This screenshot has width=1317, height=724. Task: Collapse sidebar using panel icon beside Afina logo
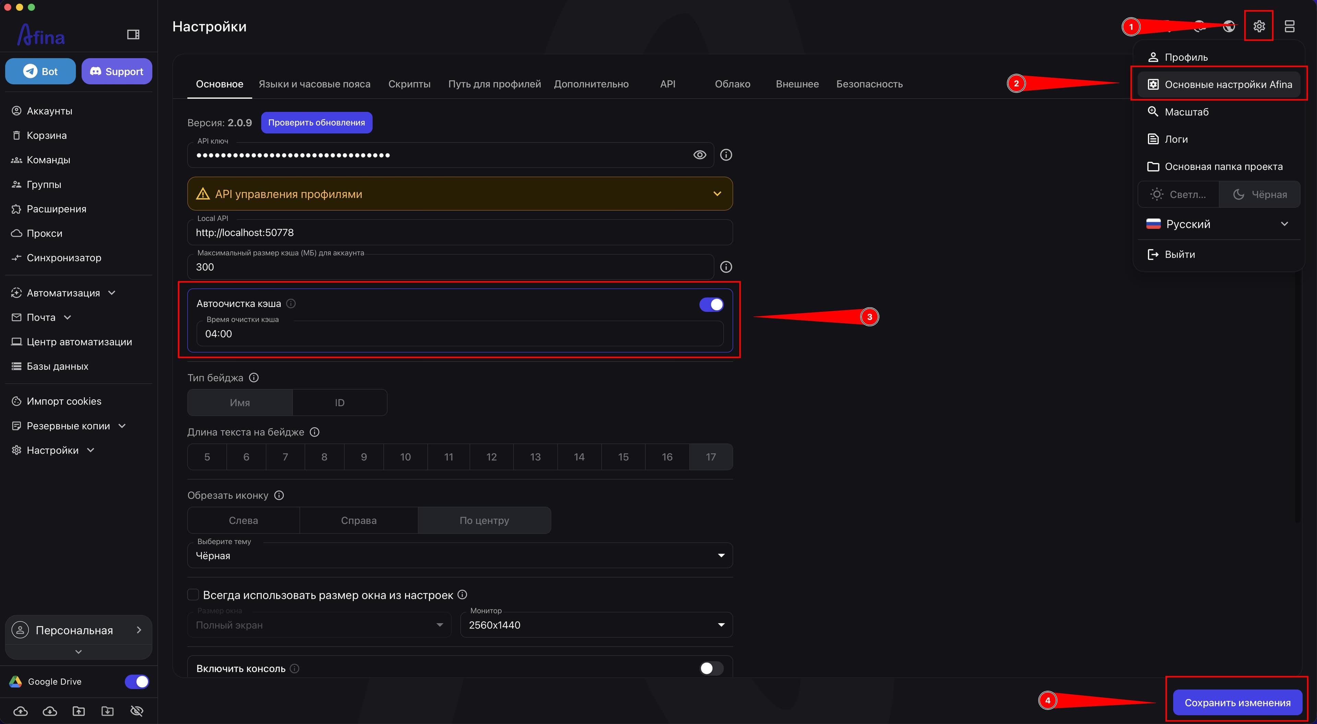point(133,34)
